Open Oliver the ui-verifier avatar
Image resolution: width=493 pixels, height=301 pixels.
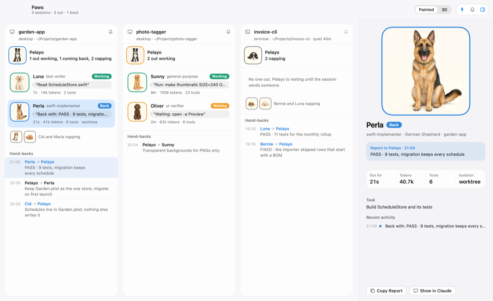[x=137, y=112]
